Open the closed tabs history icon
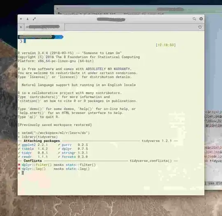The image size is (222, 216). click(x=200, y=27)
